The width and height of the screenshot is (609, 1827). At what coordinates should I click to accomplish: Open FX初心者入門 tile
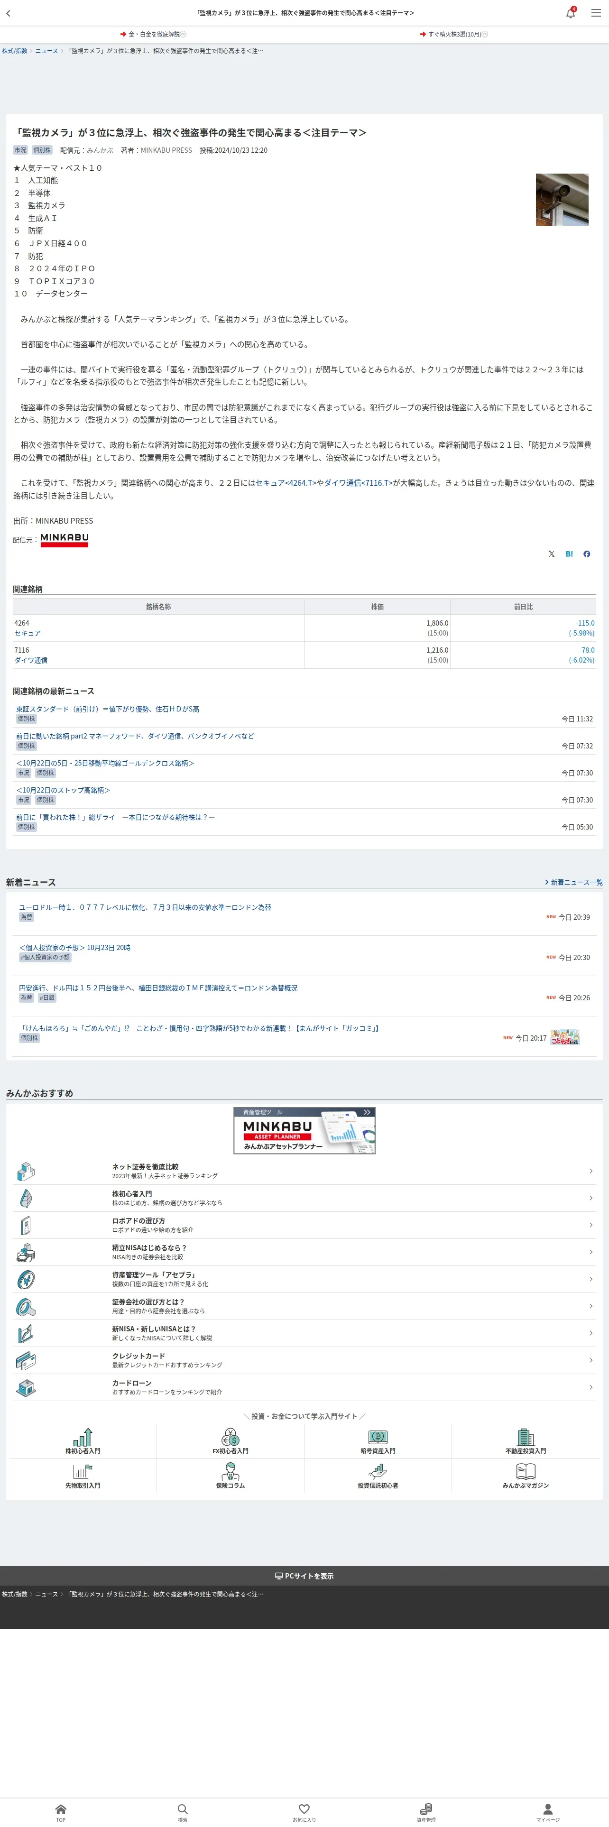point(231,1440)
